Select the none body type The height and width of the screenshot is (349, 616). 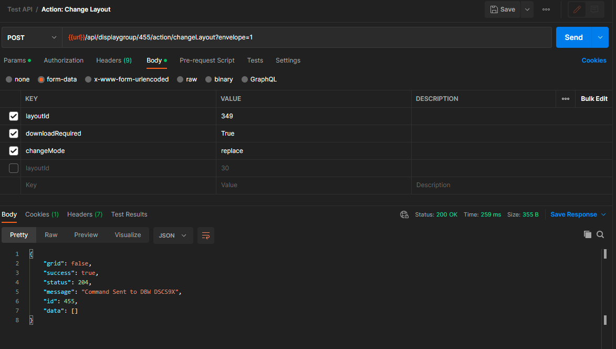point(18,79)
